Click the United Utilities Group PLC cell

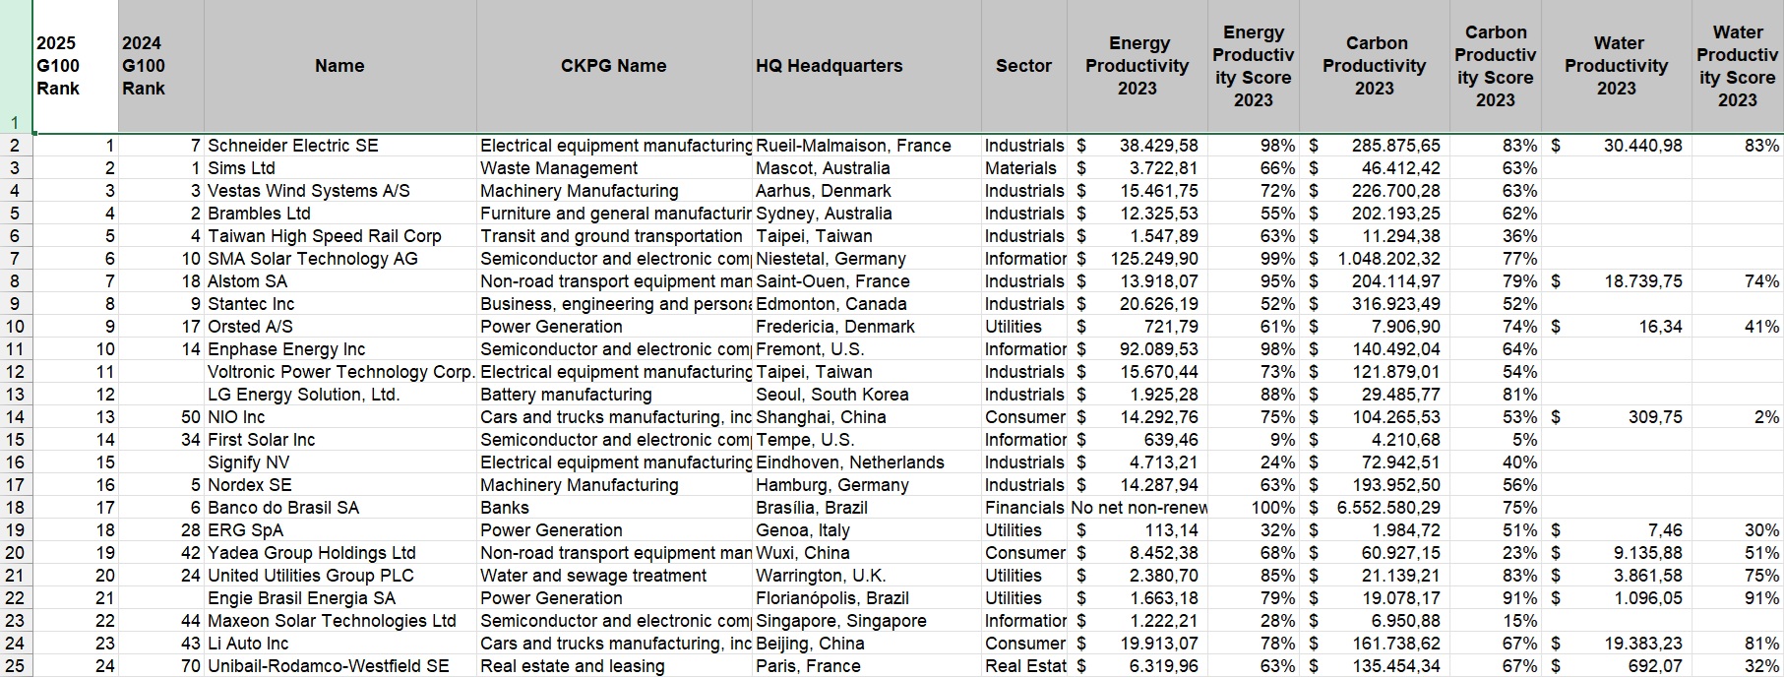pyautogui.click(x=340, y=576)
